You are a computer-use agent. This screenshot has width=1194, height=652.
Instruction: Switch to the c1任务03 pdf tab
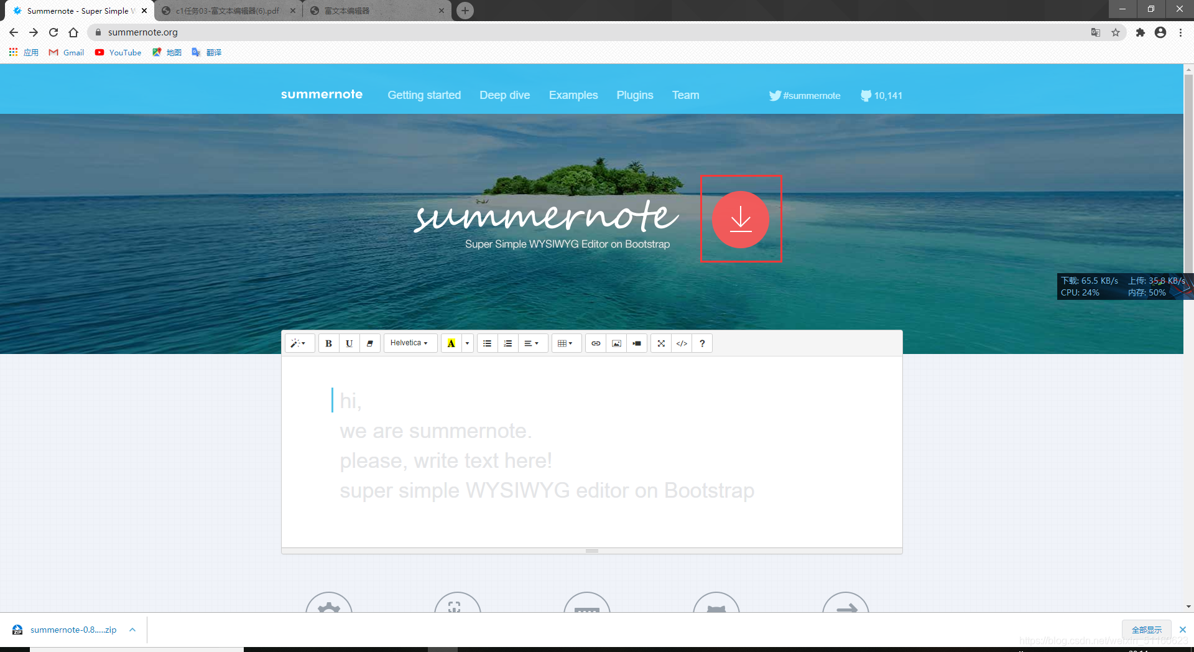[x=227, y=11]
